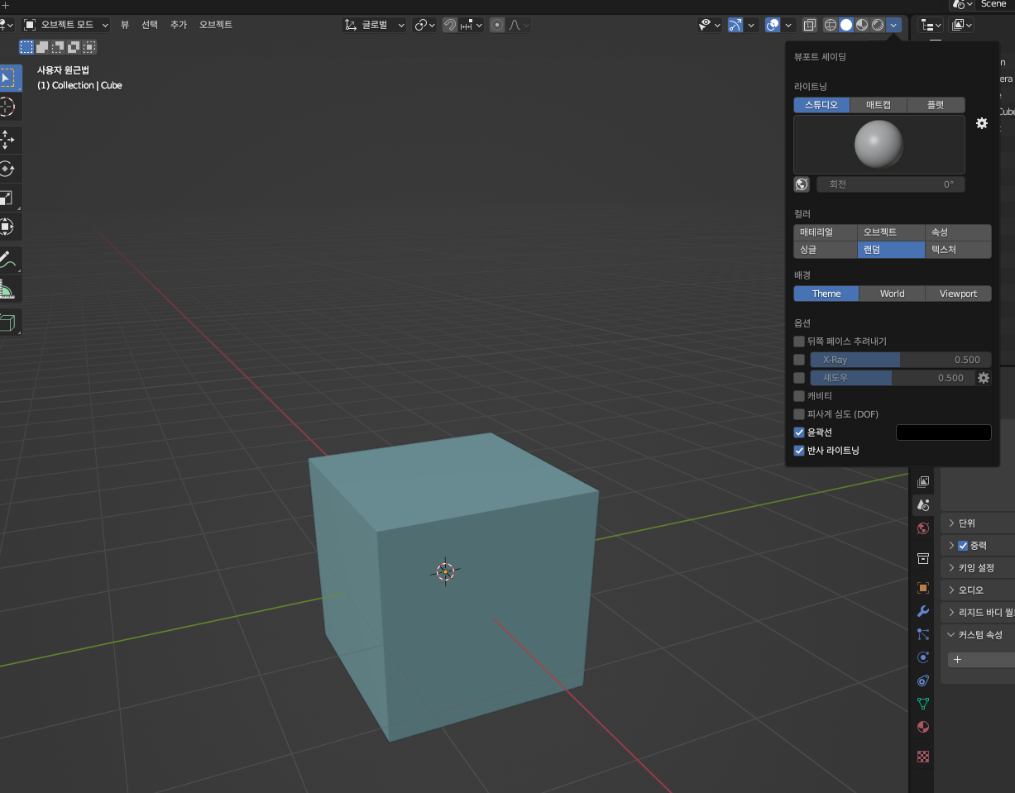1015x793 pixels.
Task: Open the 선택 menu
Action: tap(150, 25)
